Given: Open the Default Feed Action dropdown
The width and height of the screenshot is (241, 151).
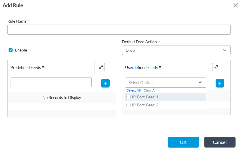Looking at the screenshot, I should pos(176,50).
